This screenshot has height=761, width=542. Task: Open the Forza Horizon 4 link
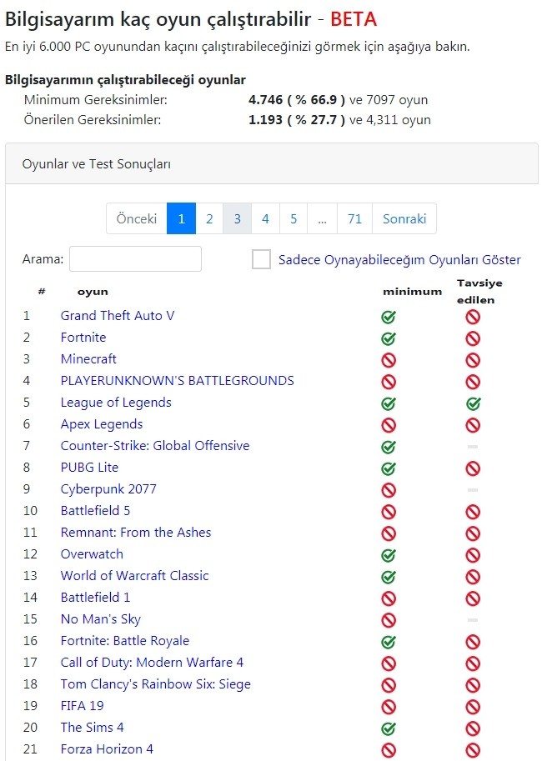point(107,748)
